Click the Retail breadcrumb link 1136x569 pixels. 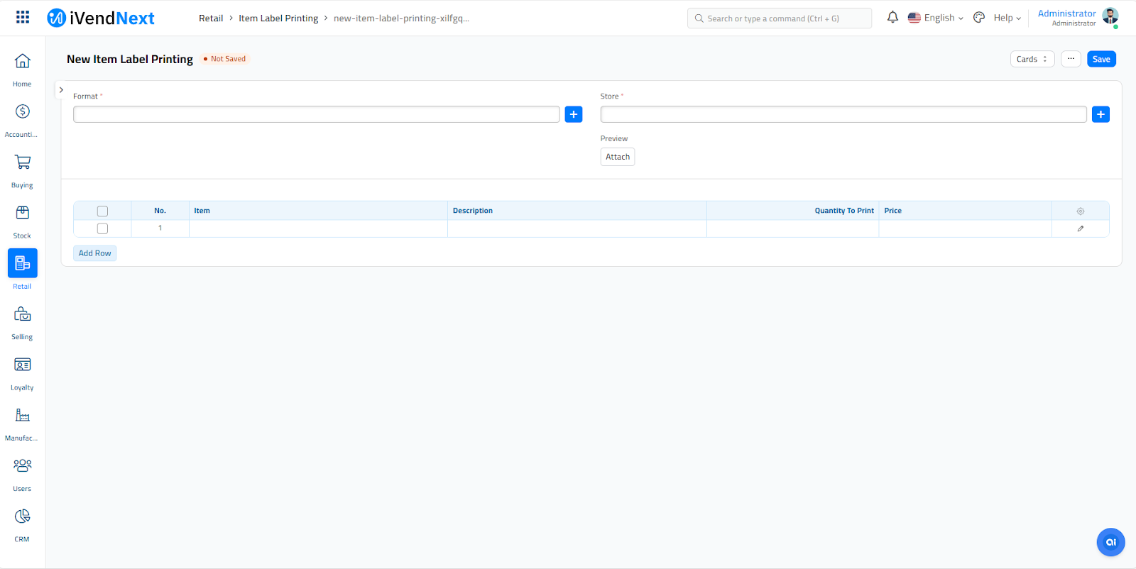coord(211,18)
